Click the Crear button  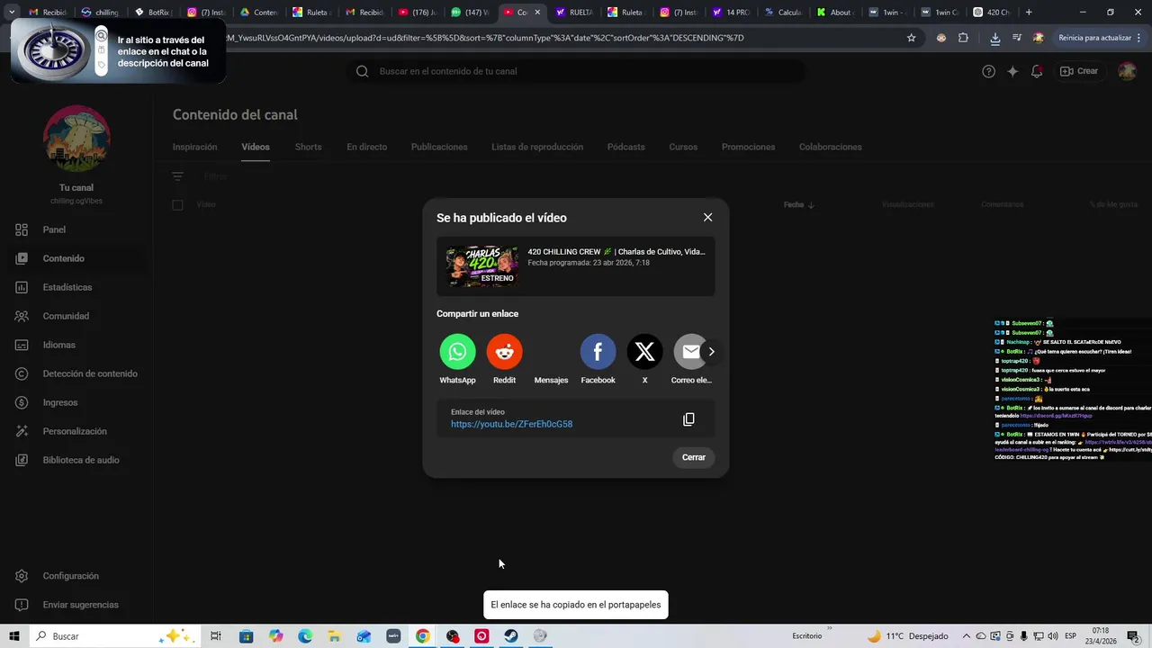1079,71
